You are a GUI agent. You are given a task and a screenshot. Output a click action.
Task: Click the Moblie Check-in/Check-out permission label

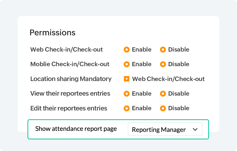click(x=70, y=64)
